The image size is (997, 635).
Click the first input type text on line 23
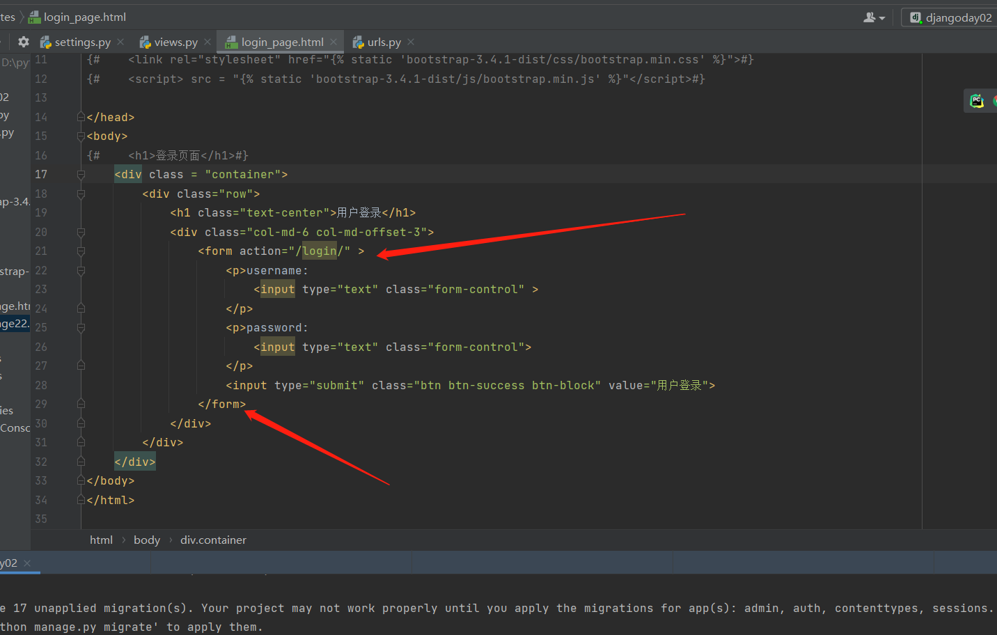pyautogui.click(x=396, y=290)
